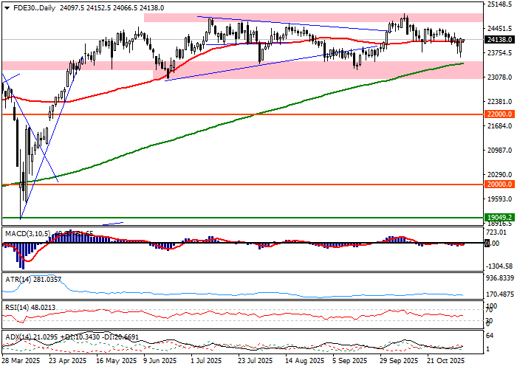Viewport: 517px width, 369px height.
Task: Select the current price label 24138.0
Action: click(499, 40)
